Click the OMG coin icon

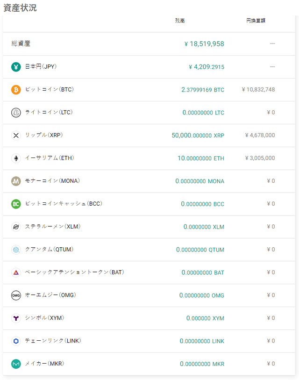[16, 295]
